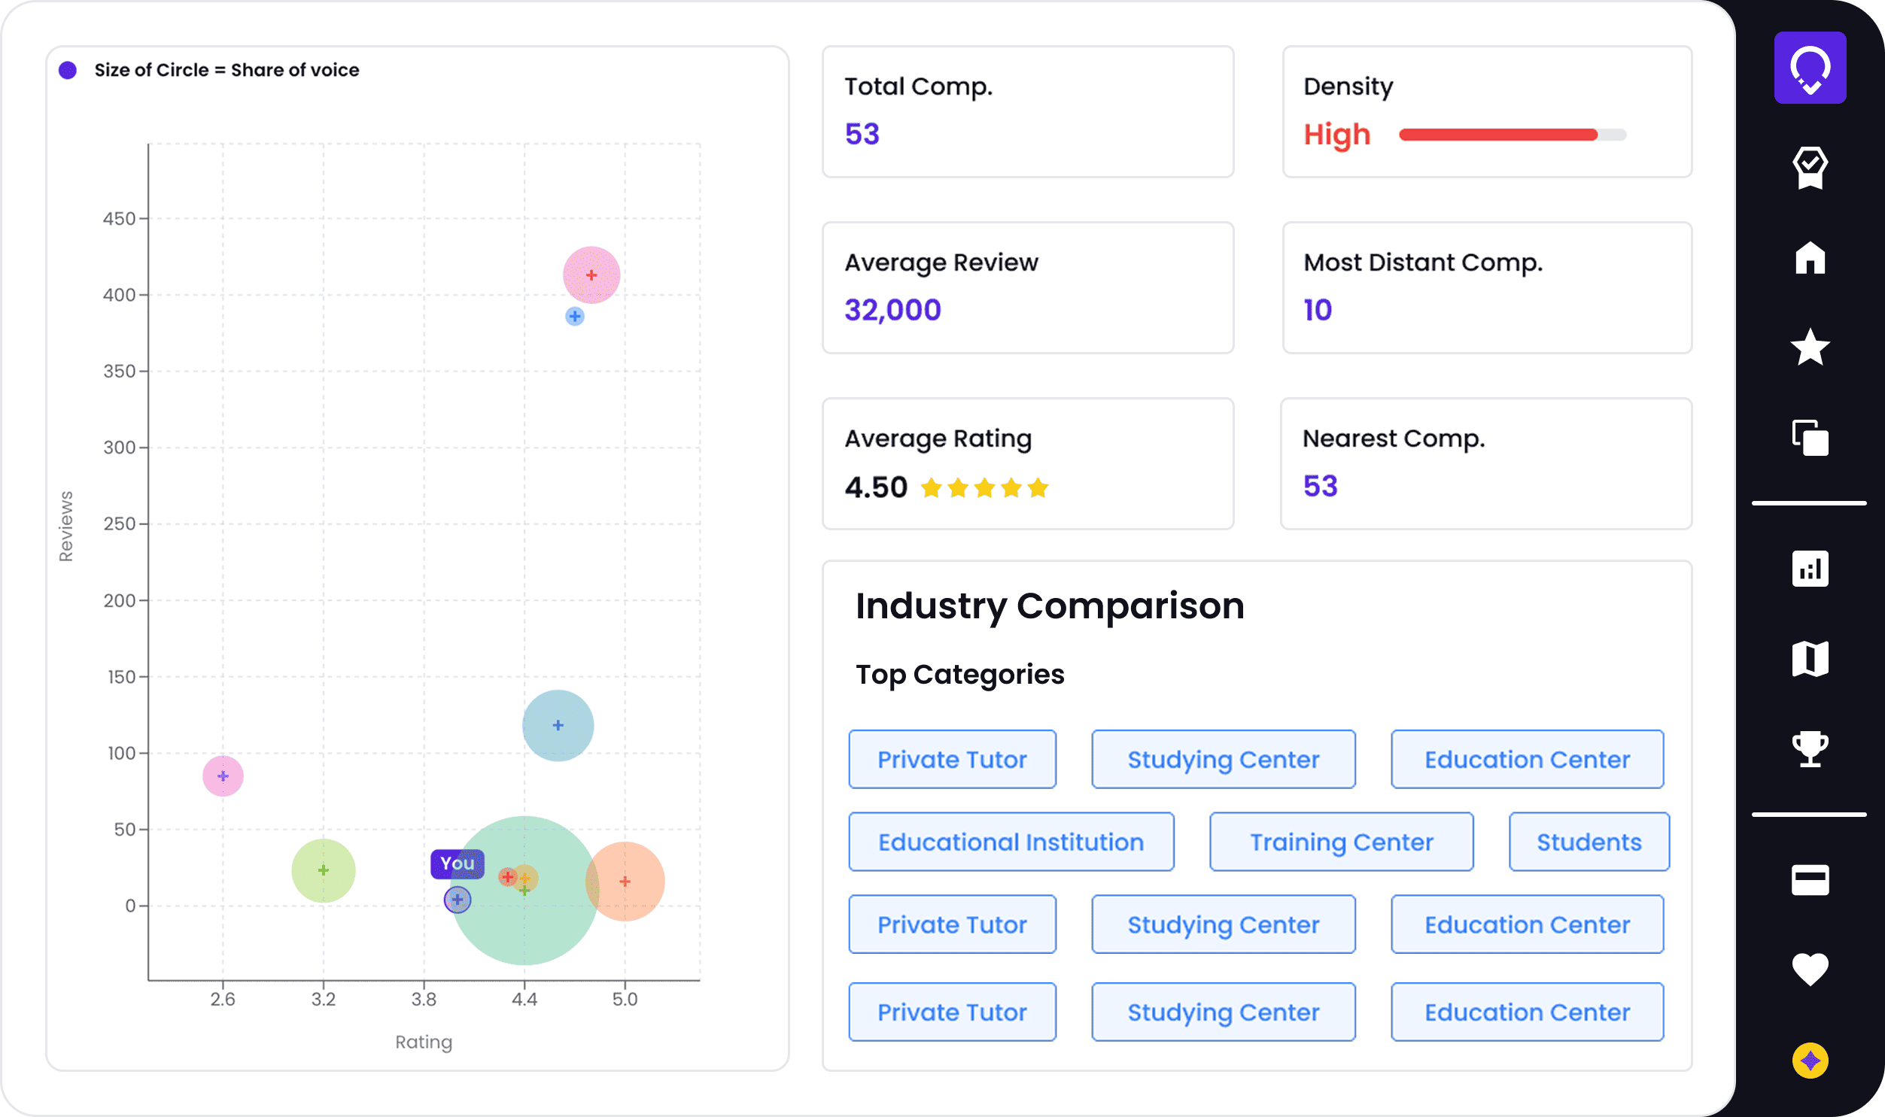Click the You label on chart

pyautogui.click(x=457, y=864)
